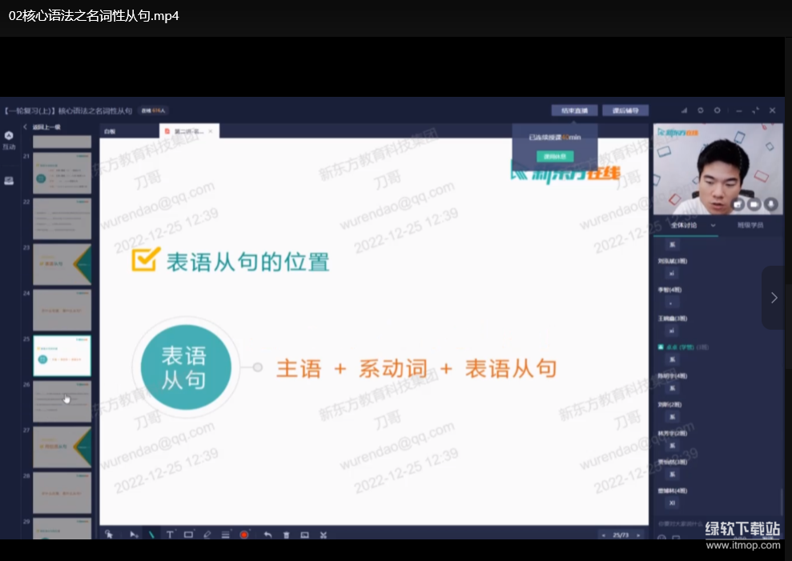Open line thickness options in toolbar
Image resolution: width=792 pixels, height=561 pixels.
click(225, 535)
